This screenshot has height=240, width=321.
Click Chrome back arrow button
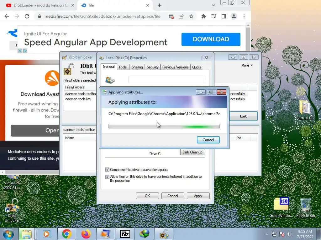(x=7, y=16)
